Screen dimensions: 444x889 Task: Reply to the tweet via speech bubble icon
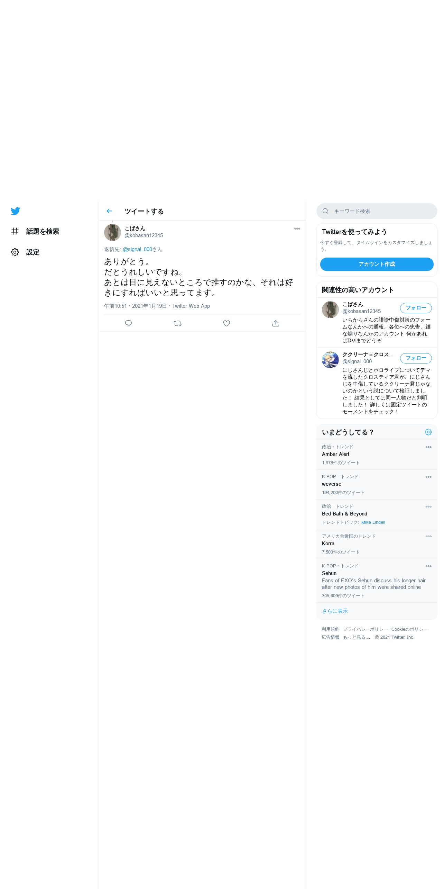(128, 323)
